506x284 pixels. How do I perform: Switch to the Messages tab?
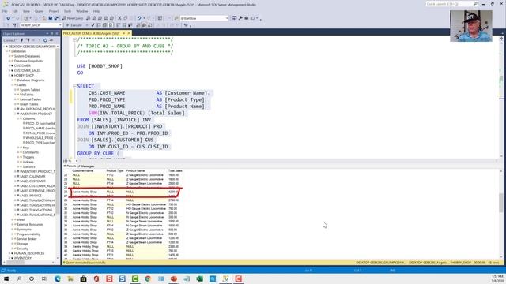tap(86, 166)
